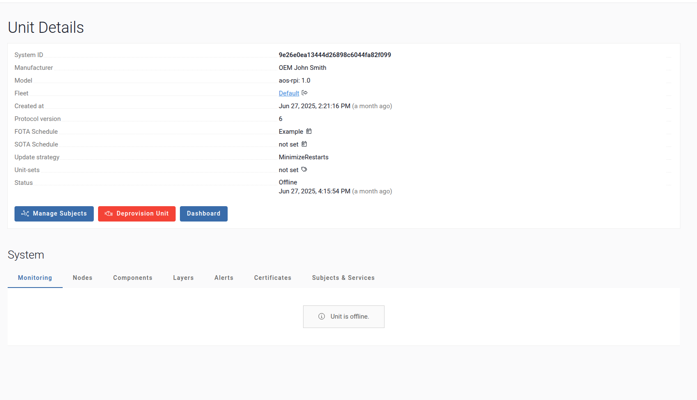
Task: Click the Unit Details page heading
Action: pyautogui.click(x=46, y=28)
